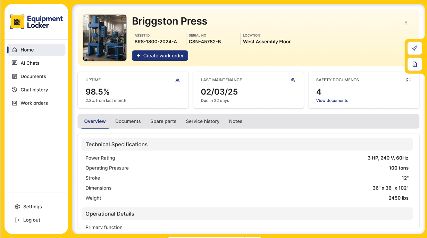Open Documents in the left sidebar
This screenshot has height=238, width=427.
point(33,76)
